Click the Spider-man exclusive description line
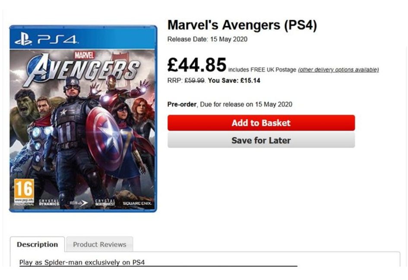Screen dimensions: 408x280 (x=82, y=262)
